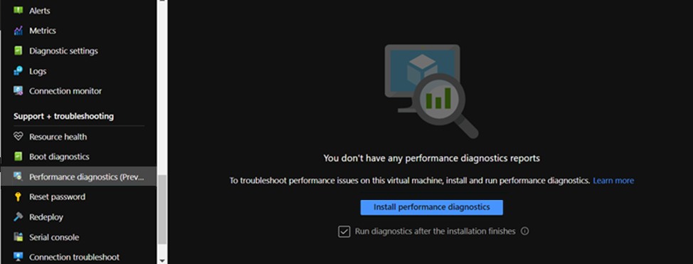Click the sidebar scroll down arrow
Viewport: 693px width, 264px height.
[162, 260]
